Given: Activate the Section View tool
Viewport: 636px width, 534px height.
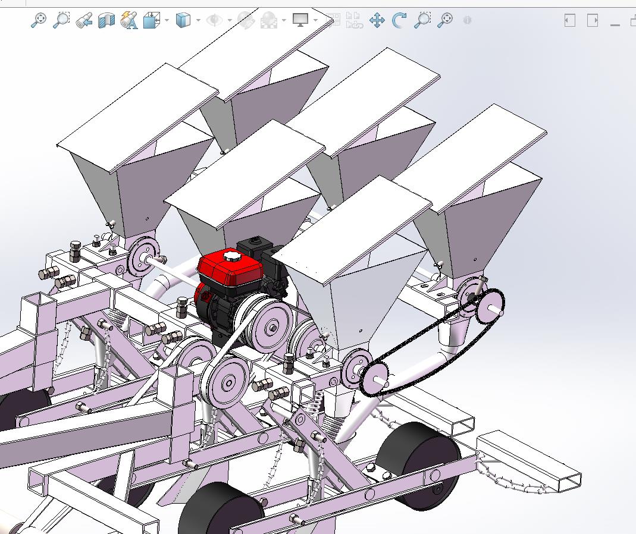Looking at the screenshot, I should 106,20.
